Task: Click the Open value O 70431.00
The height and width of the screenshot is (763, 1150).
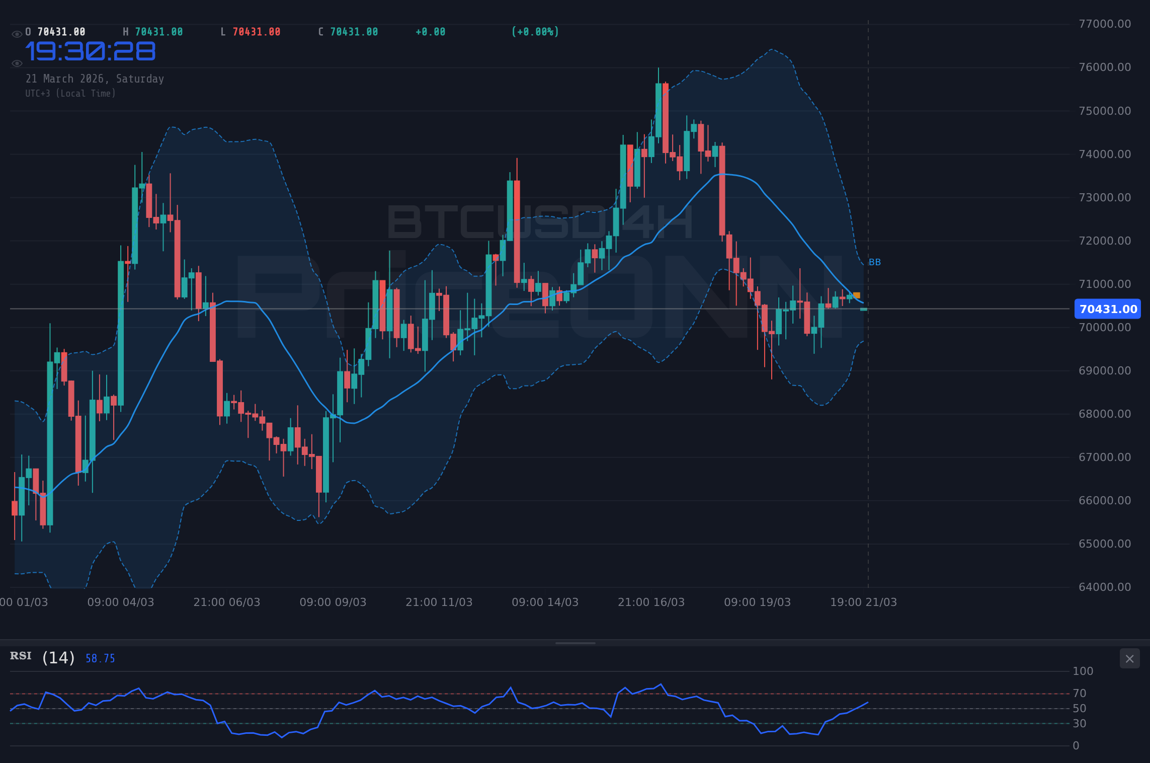Action: [x=55, y=31]
